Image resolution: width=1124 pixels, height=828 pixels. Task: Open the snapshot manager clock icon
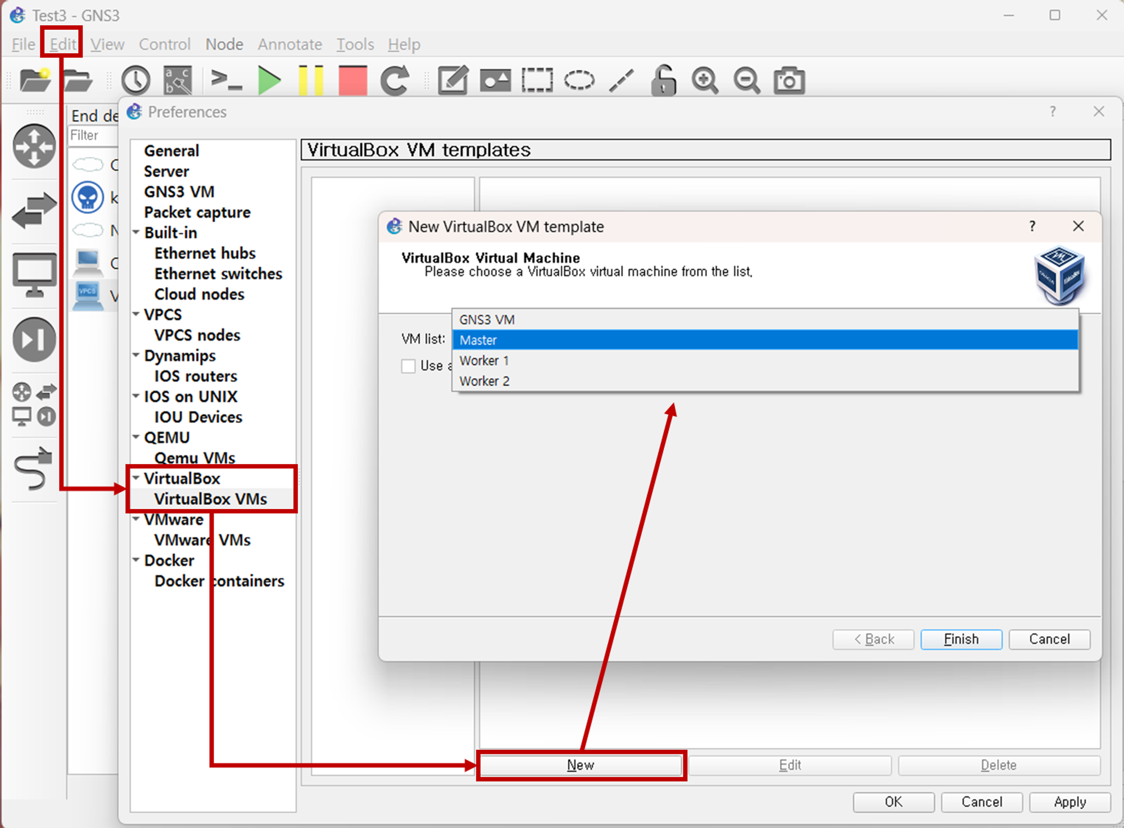(x=135, y=80)
